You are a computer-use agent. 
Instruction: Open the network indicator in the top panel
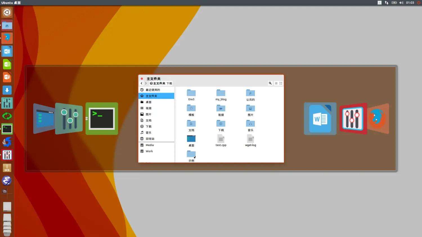pos(387,3)
